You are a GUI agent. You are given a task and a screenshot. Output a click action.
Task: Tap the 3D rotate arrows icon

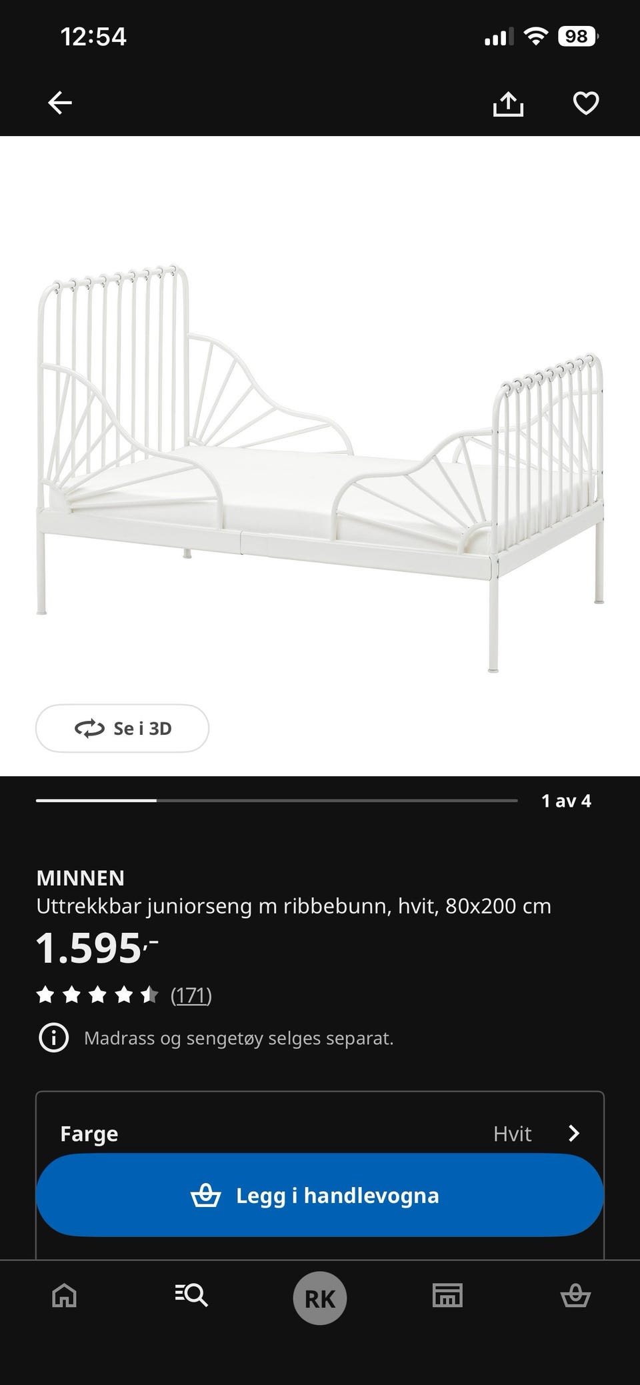coord(89,729)
